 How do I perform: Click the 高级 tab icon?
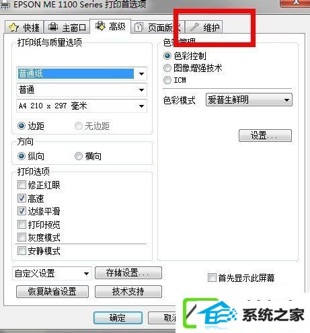click(100, 26)
